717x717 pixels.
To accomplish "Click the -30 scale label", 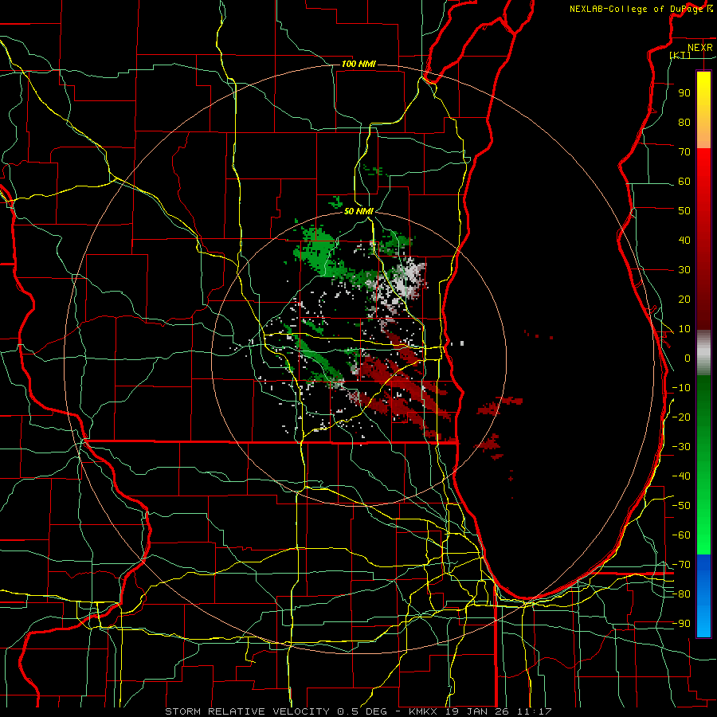I will pos(681,447).
